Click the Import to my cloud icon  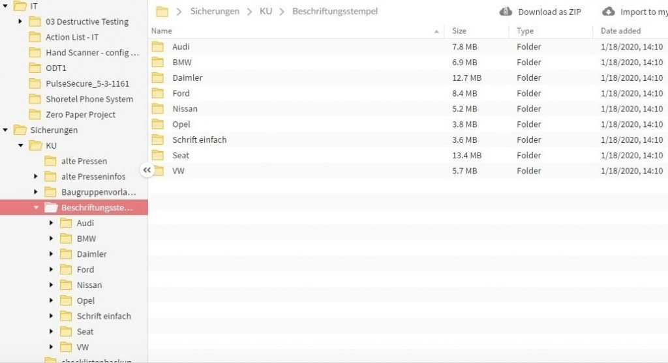tap(609, 12)
